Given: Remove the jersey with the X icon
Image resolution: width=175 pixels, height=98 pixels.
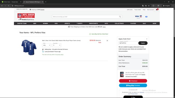Looking at the screenshot, I should click(107, 41).
